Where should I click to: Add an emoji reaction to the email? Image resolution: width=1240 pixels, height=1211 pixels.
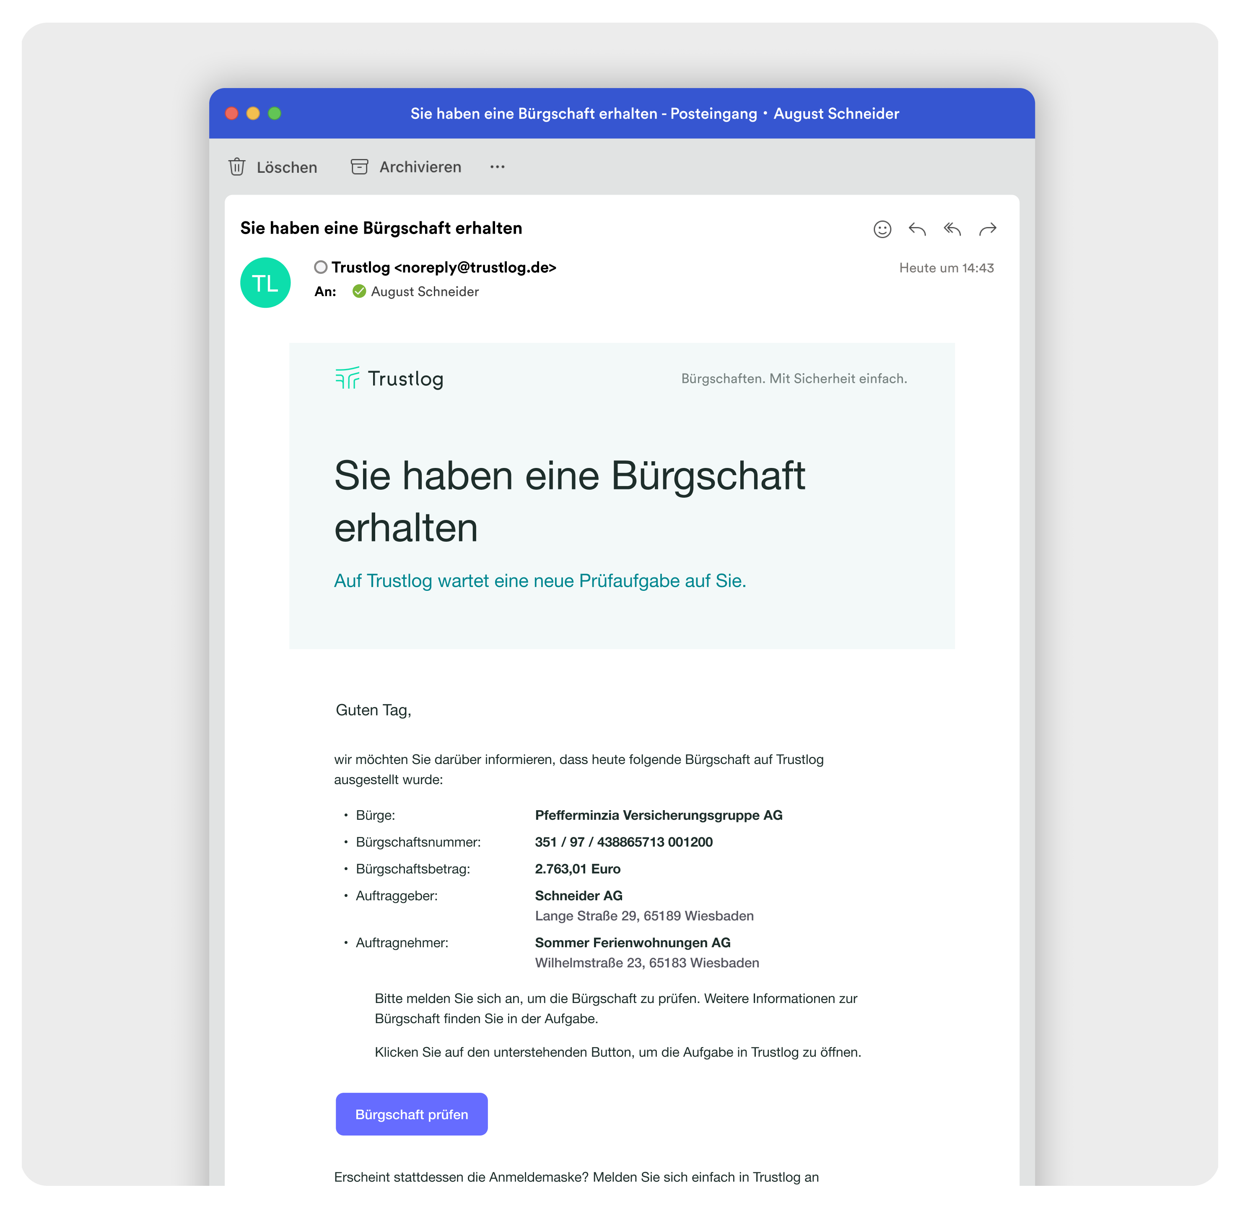[882, 229]
